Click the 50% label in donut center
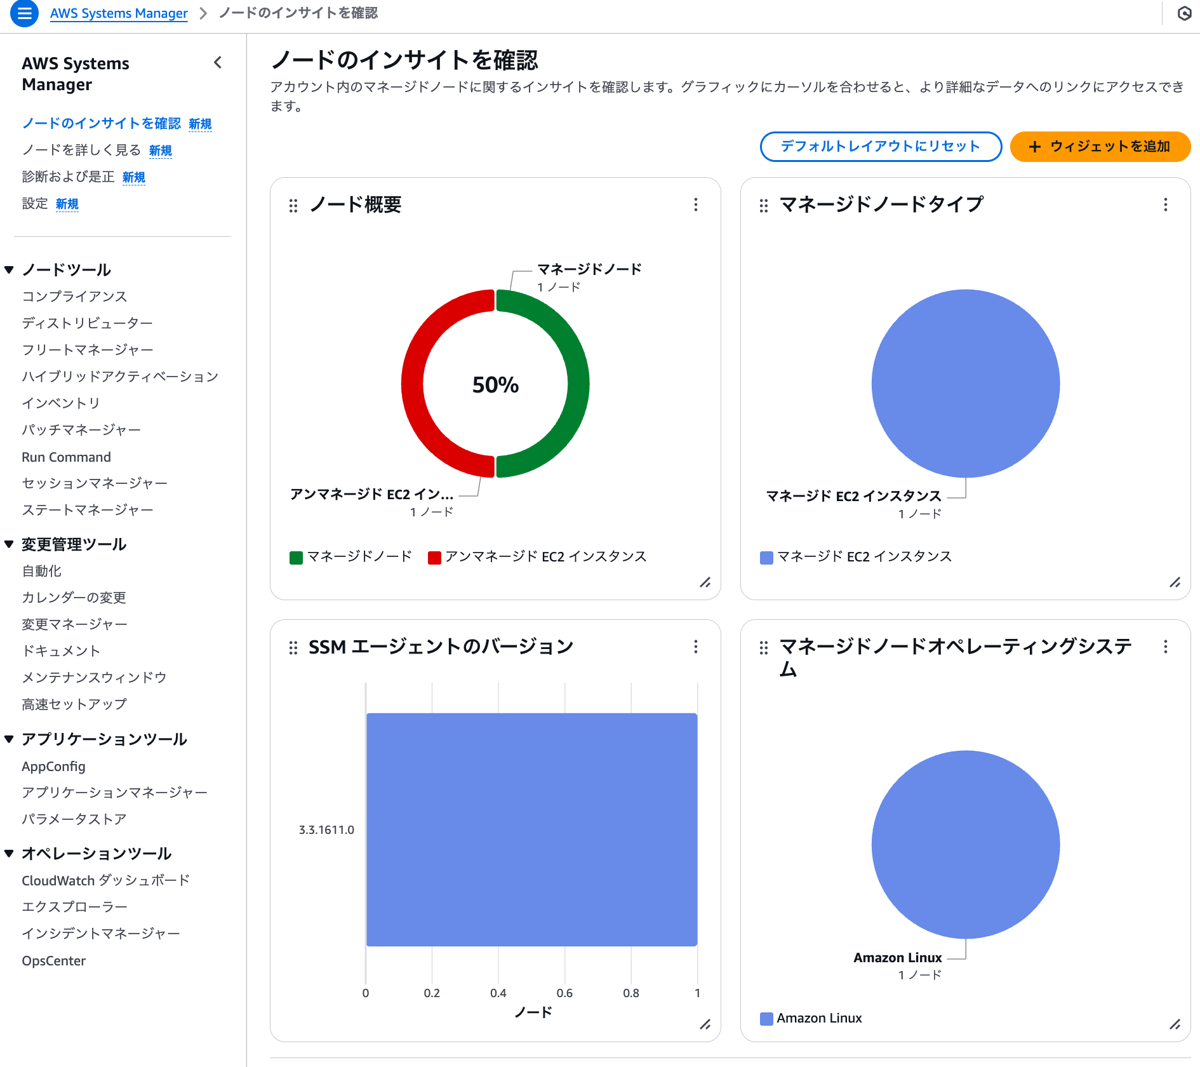 (495, 385)
